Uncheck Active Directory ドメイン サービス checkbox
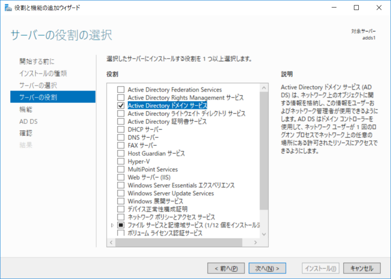The image size is (391, 279). (121, 105)
